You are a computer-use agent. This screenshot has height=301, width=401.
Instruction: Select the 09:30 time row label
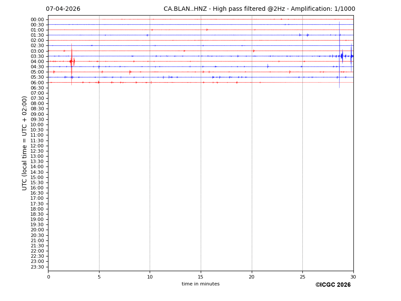37,119
